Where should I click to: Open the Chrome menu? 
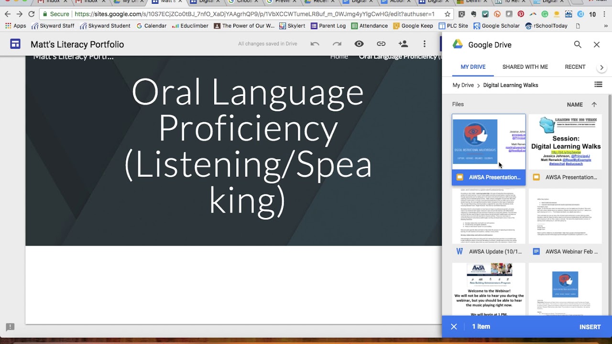(x=604, y=14)
